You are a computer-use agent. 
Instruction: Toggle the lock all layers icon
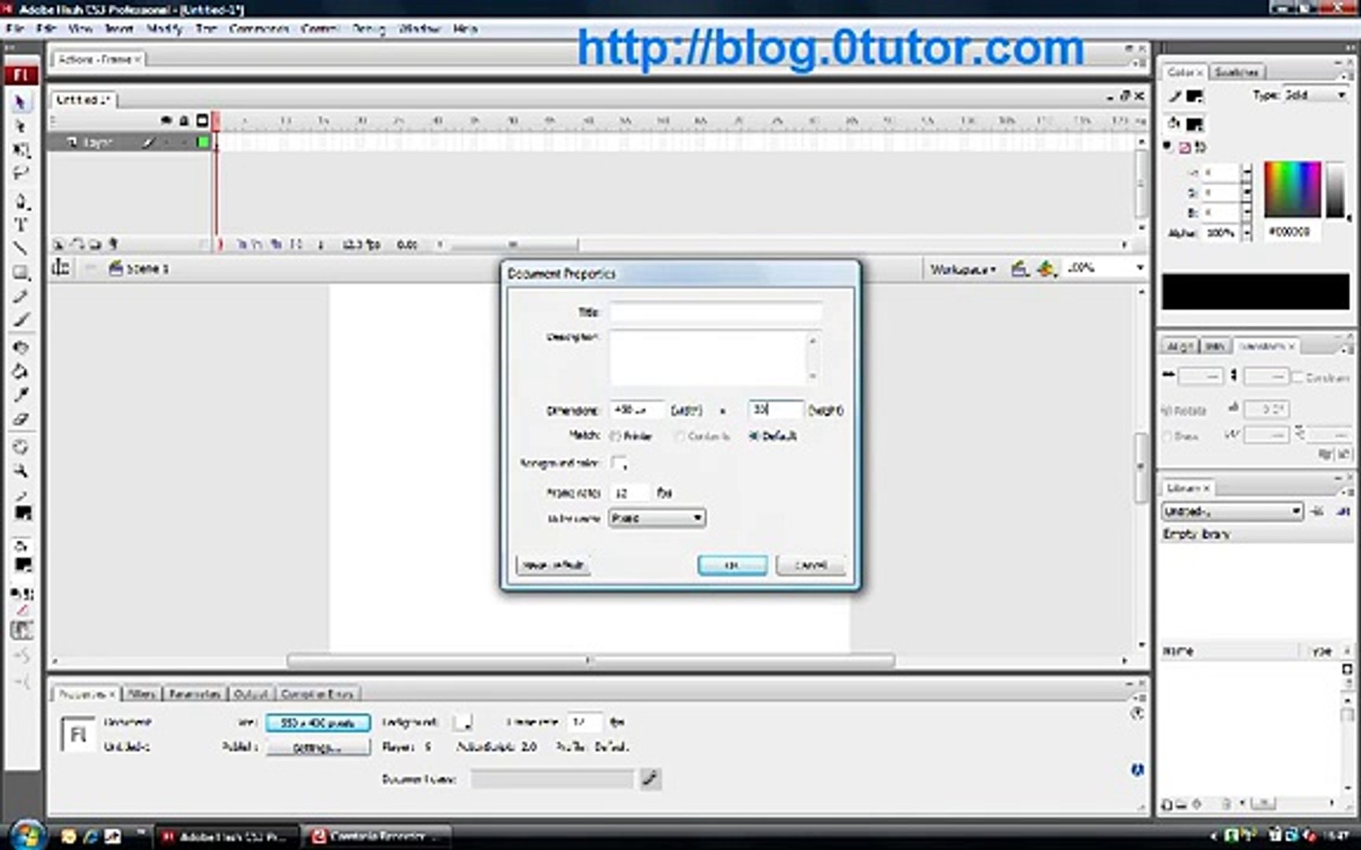point(184,120)
